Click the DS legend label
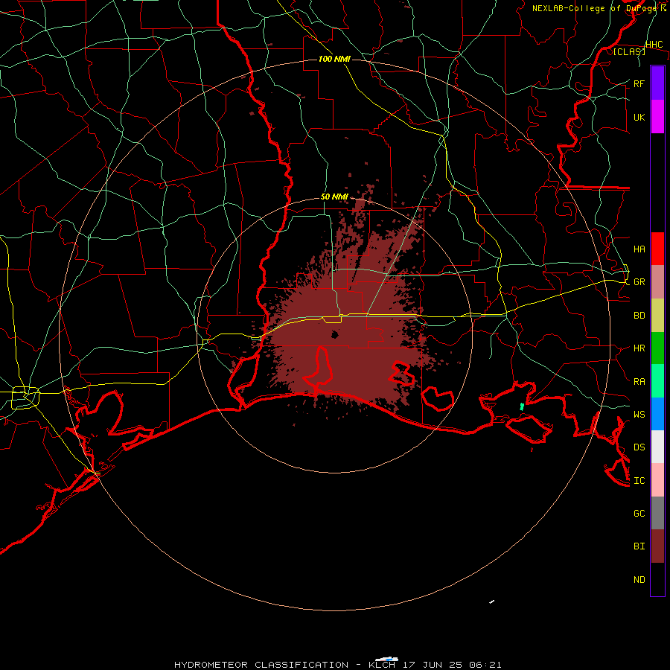Viewport: 670px width, 670px height. pos(639,447)
